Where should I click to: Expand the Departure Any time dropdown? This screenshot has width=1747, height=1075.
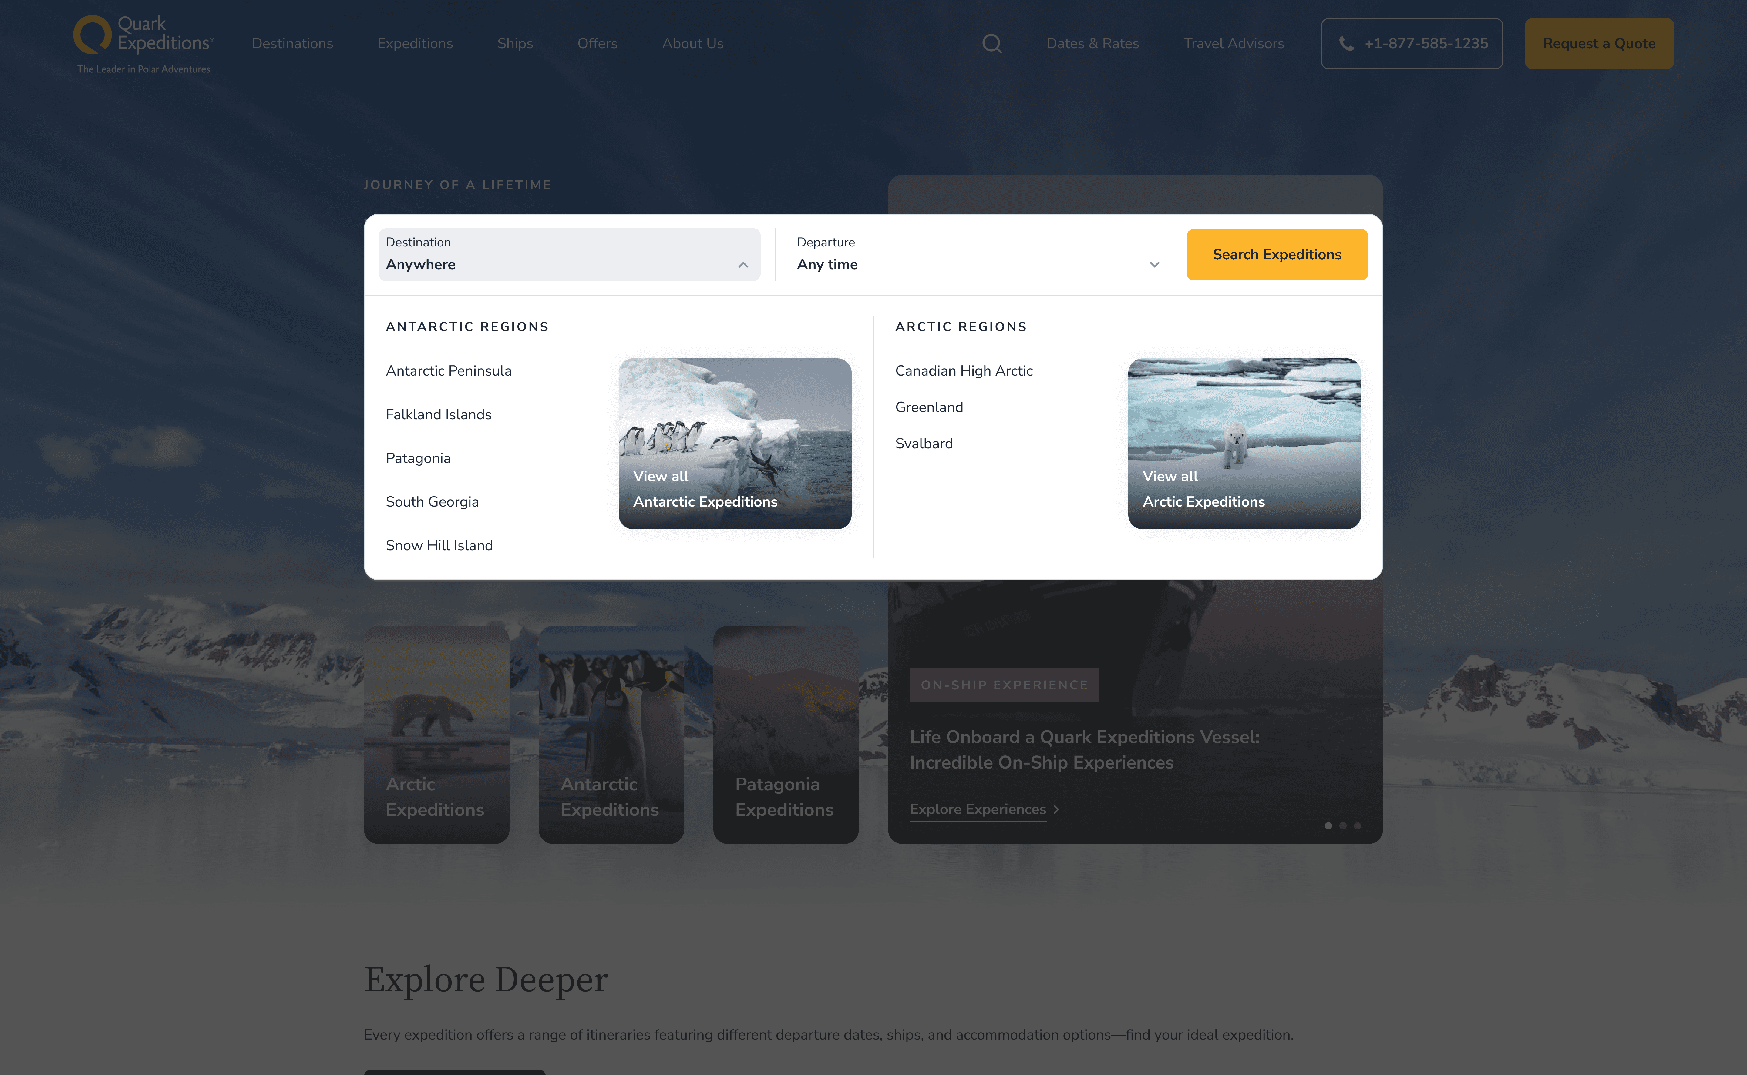pyautogui.click(x=1154, y=264)
